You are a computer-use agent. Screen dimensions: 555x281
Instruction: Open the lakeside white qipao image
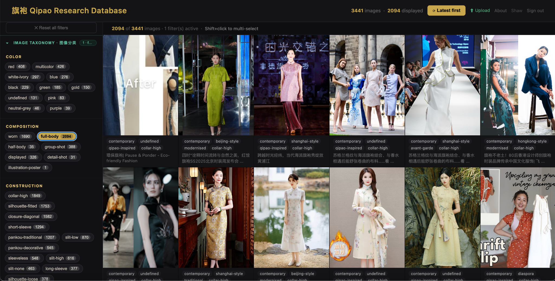click(291, 218)
